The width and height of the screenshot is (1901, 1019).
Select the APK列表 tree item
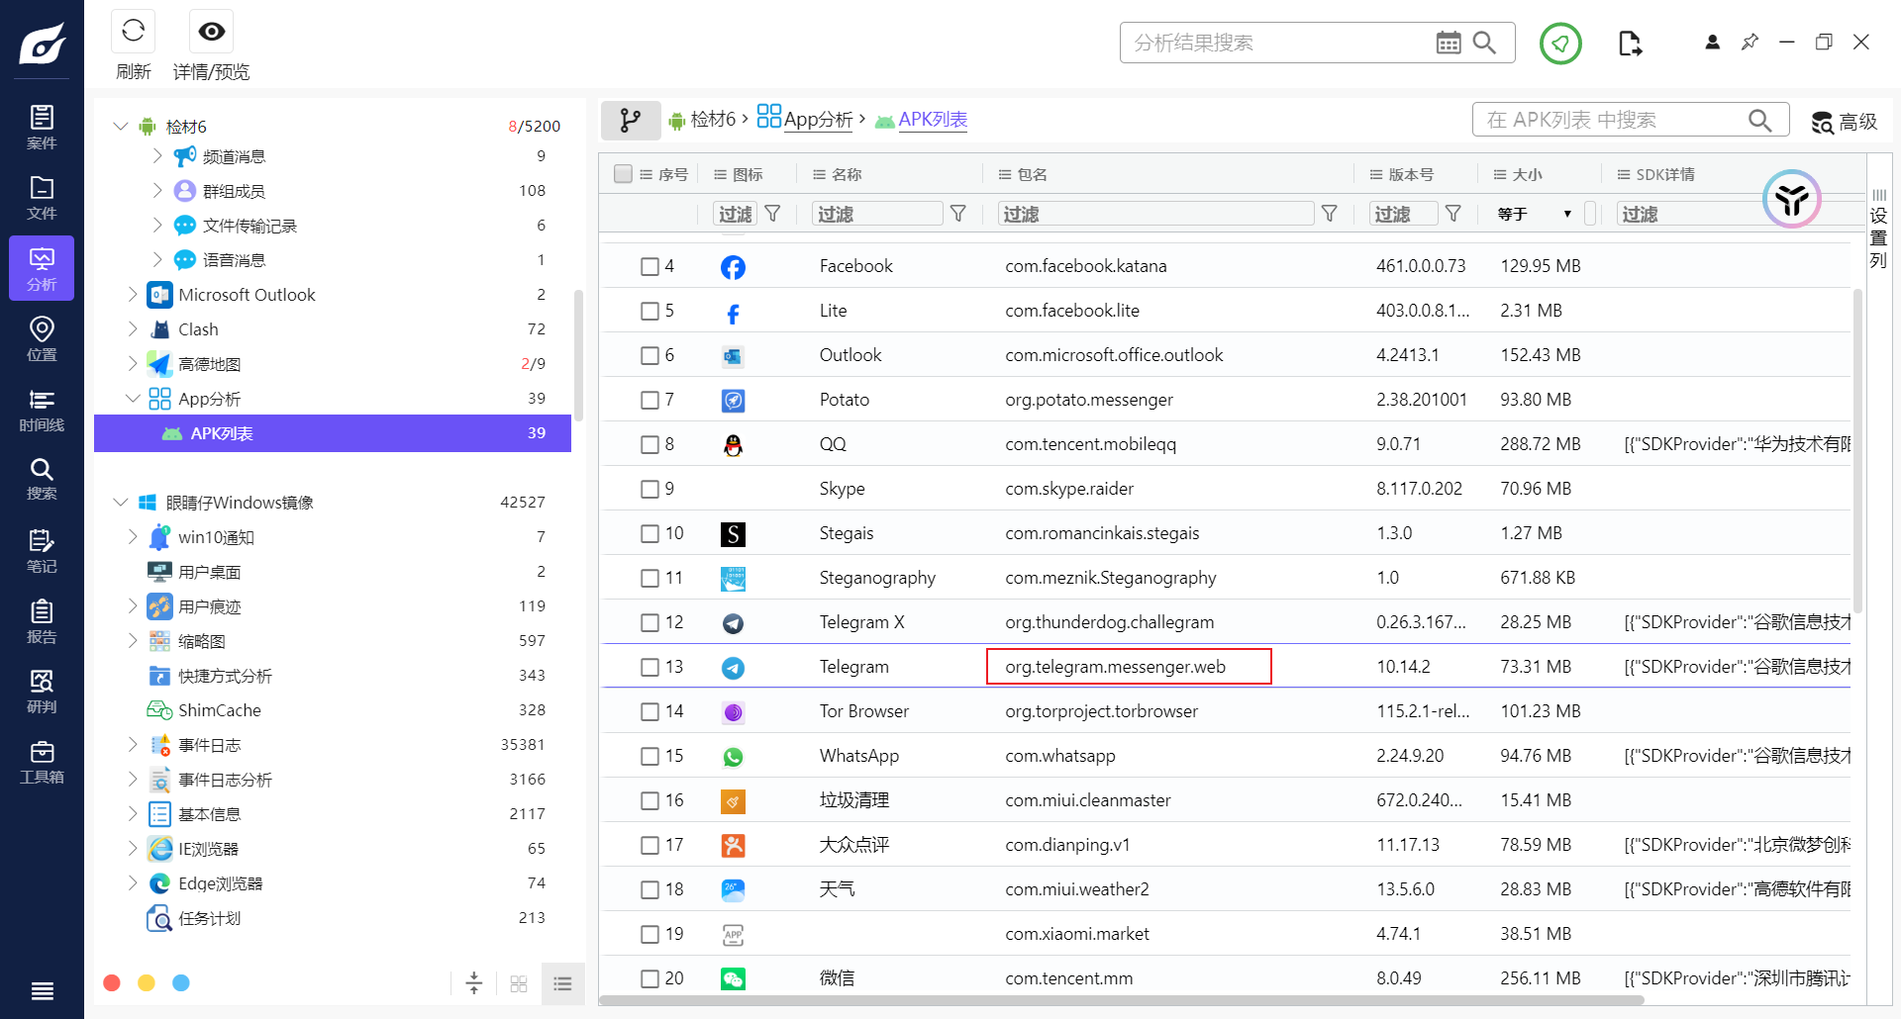coord(333,433)
